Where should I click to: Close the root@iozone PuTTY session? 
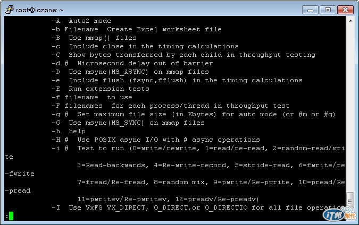point(345,10)
